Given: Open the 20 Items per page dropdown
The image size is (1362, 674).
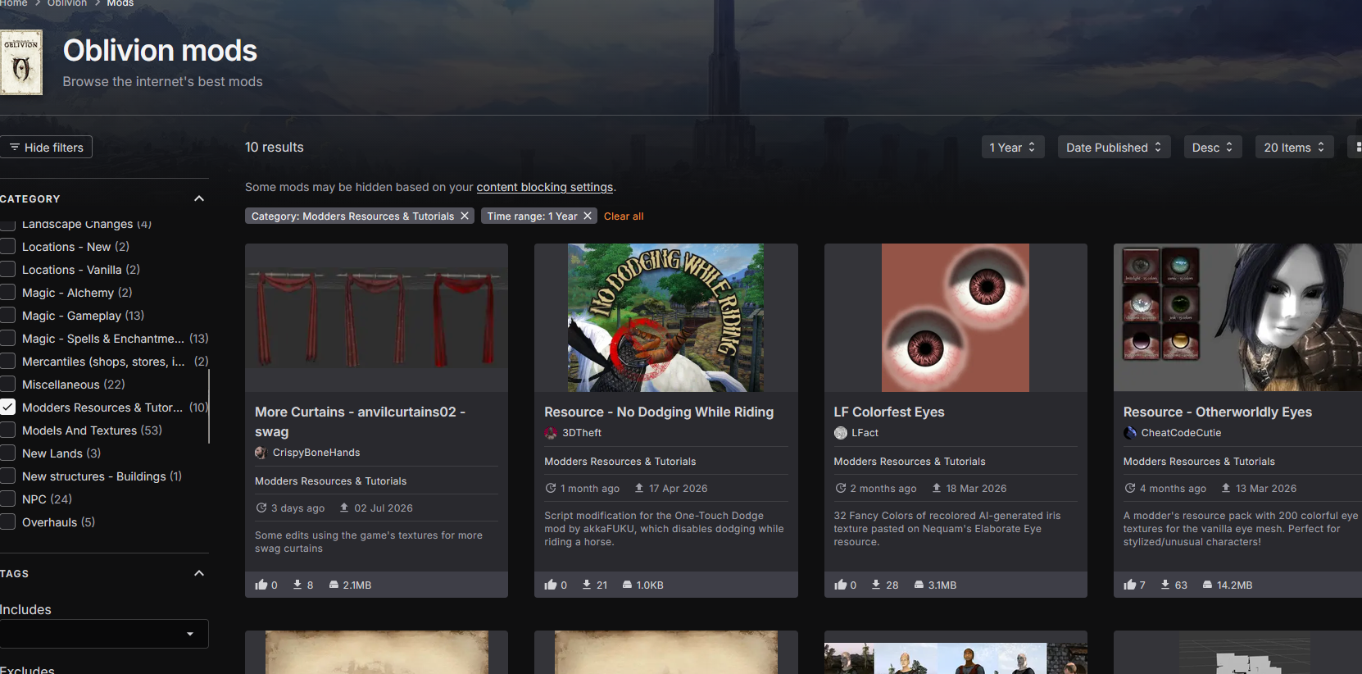Looking at the screenshot, I should pos(1295,148).
